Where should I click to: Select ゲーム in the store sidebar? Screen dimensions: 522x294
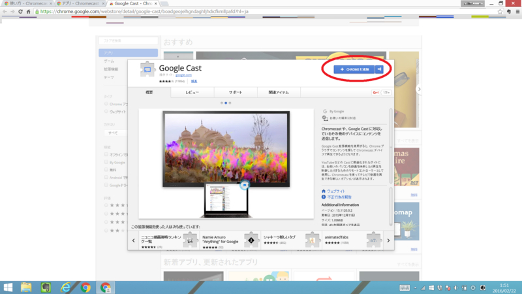click(109, 61)
